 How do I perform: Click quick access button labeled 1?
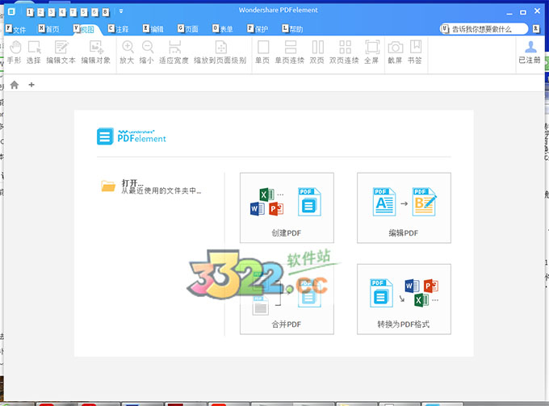[x=30, y=13]
